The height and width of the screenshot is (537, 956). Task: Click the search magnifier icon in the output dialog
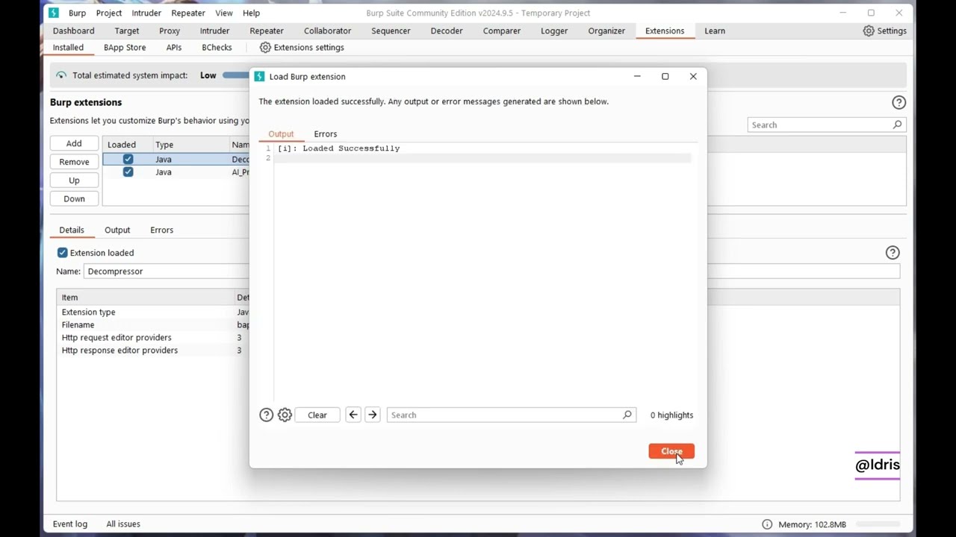pyautogui.click(x=627, y=415)
